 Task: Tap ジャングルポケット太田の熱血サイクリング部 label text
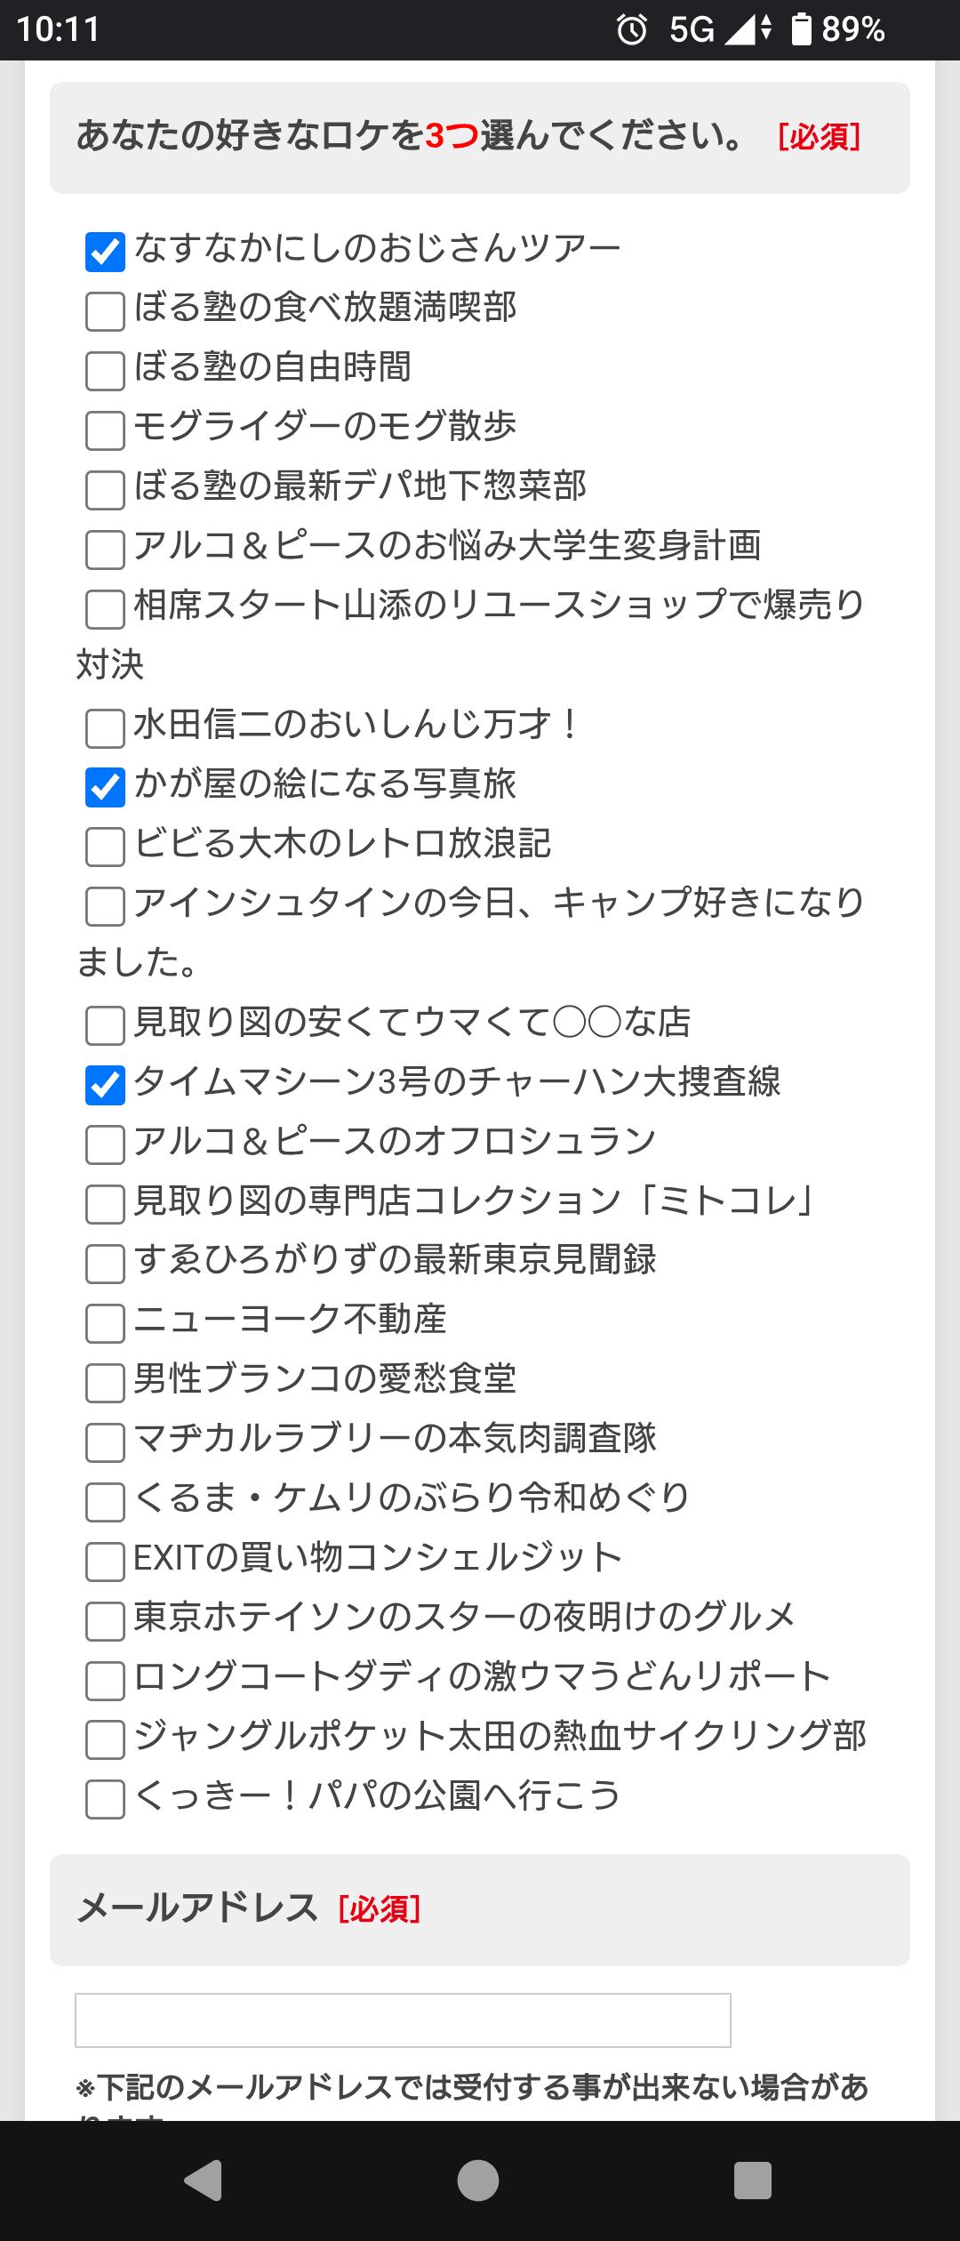click(x=500, y=1736)
